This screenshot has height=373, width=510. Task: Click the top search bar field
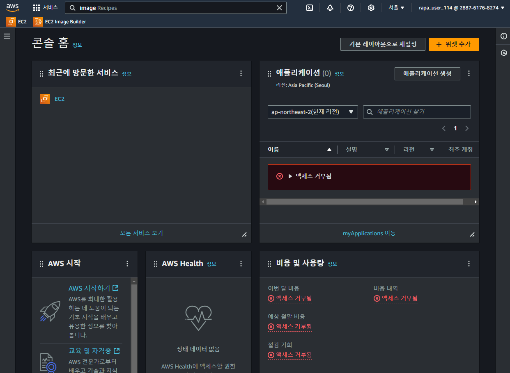pyautogui.click(x=176, y=8)
